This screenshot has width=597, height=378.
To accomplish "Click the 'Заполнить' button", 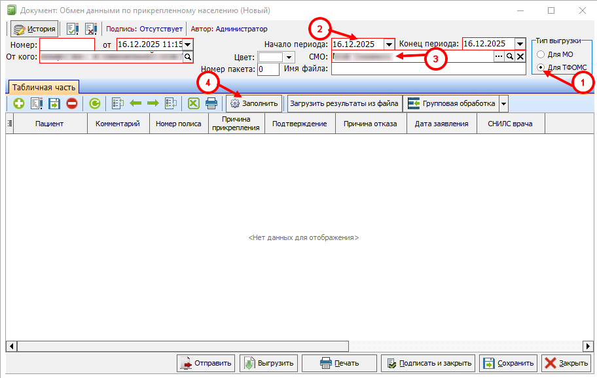I will point(254,103).
